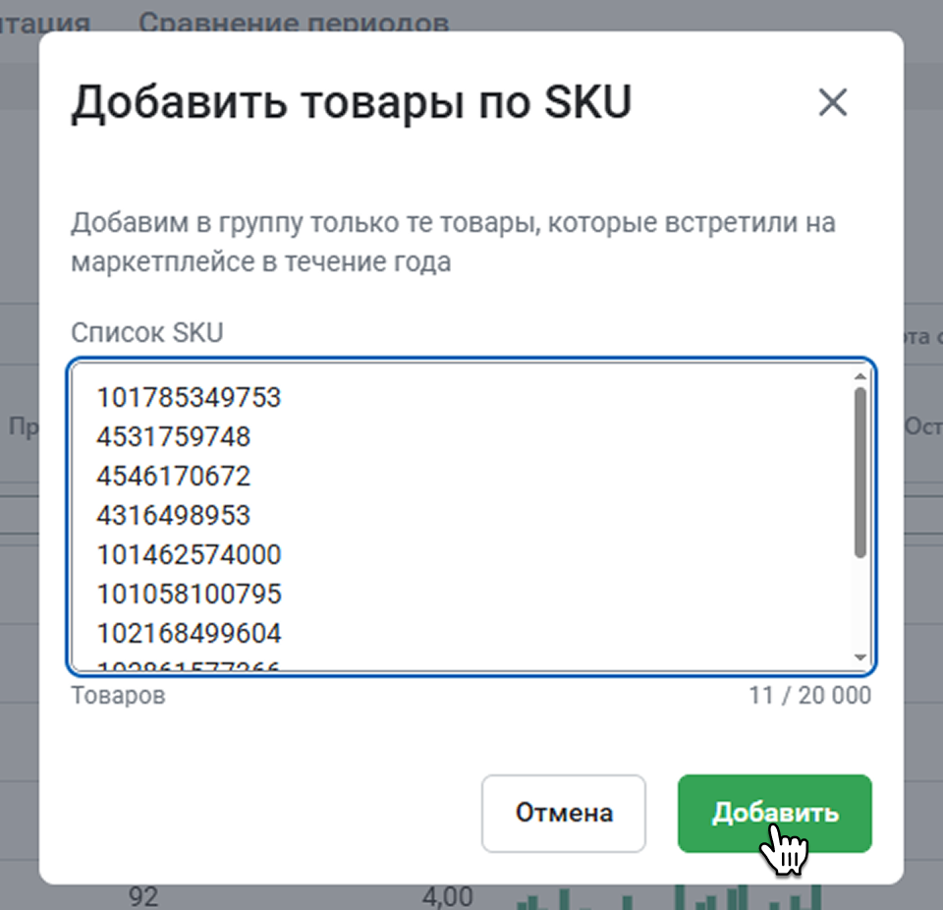943x910 pixels.
Task: Switch to Сравнение периодов tab
Action: tap(294, 20)
